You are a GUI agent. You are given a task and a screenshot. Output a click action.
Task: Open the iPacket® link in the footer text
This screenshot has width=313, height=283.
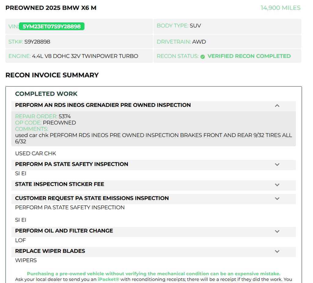(108, 279)
